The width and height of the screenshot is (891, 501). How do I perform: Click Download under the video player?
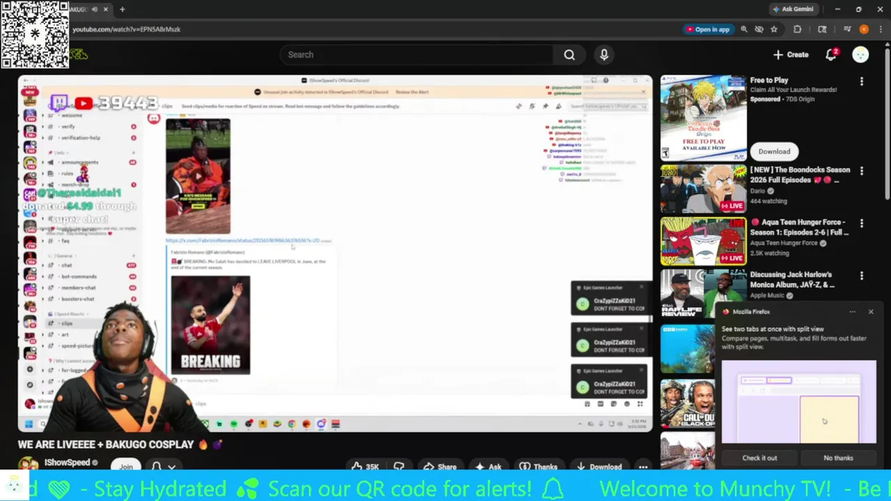coord(599,467)
